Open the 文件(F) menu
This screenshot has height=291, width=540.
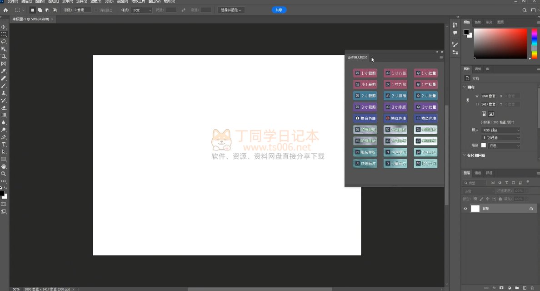pyautogui.click(x=15, y=2)
